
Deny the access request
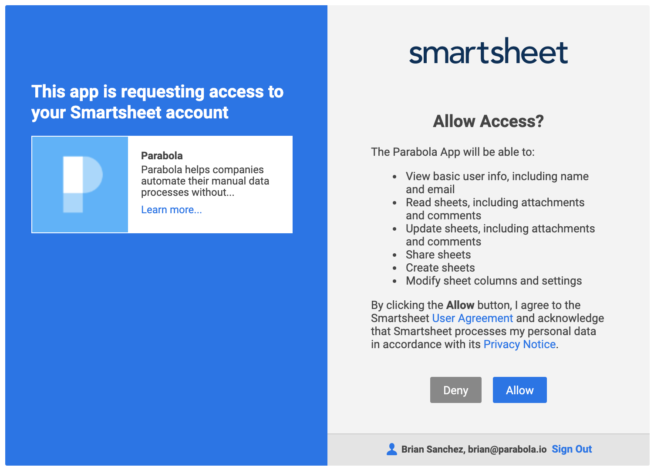455,390
